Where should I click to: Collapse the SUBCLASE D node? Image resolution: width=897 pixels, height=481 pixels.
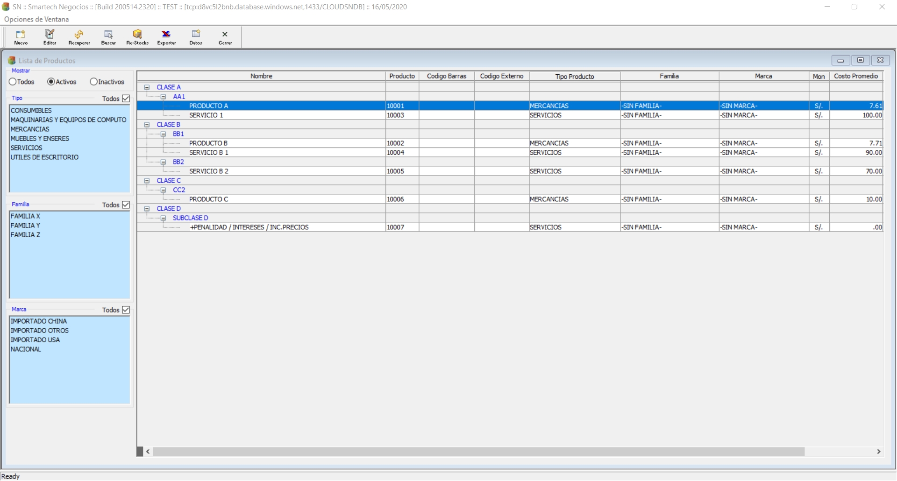click(163, 218)
